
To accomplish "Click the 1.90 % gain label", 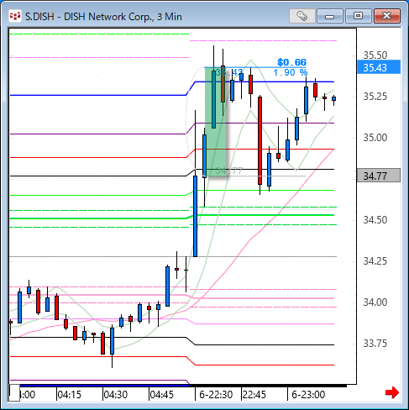I will pyautogui.click(x=291, y=72).
